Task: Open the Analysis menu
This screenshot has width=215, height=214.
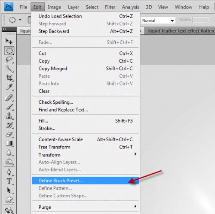Action: [x=130, y=7]
